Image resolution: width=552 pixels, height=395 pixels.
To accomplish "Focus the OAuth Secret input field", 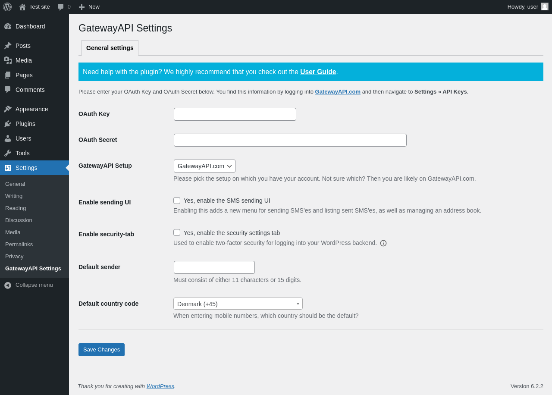I will pos(290,140).
